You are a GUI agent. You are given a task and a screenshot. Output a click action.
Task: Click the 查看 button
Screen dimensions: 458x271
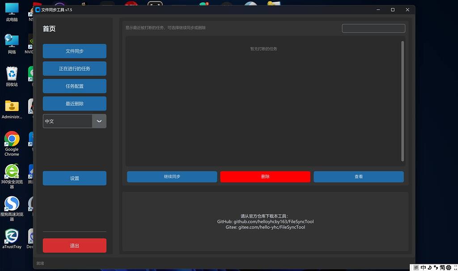point(359,177)
